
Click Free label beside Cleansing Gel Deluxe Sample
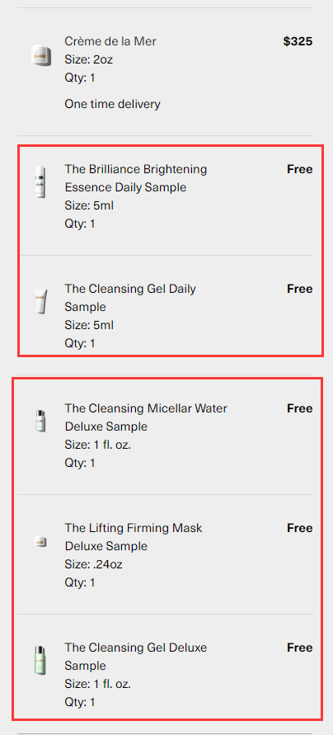pos(300,647)
